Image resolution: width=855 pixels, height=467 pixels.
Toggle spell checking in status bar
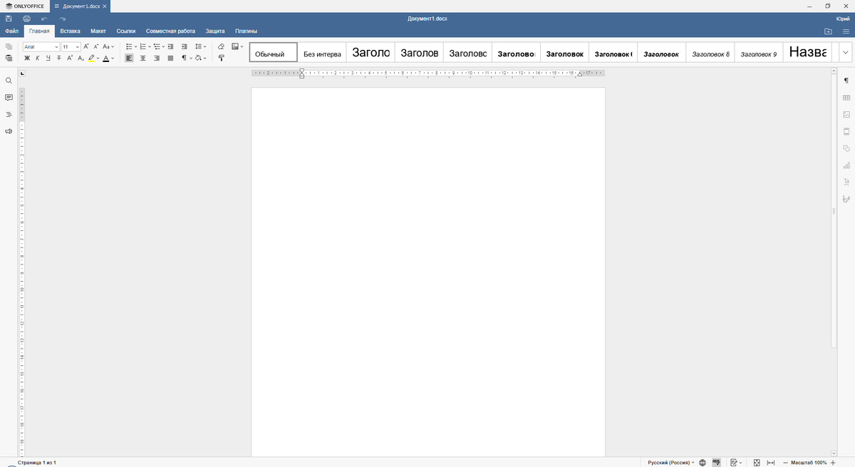717,463
